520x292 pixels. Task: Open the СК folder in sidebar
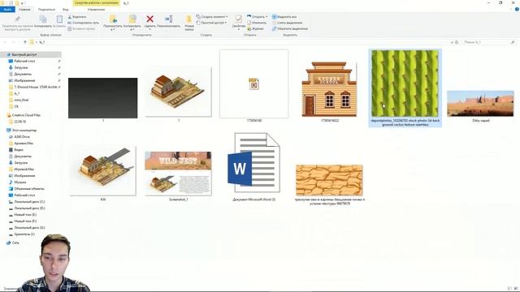[x=16, y=106]
